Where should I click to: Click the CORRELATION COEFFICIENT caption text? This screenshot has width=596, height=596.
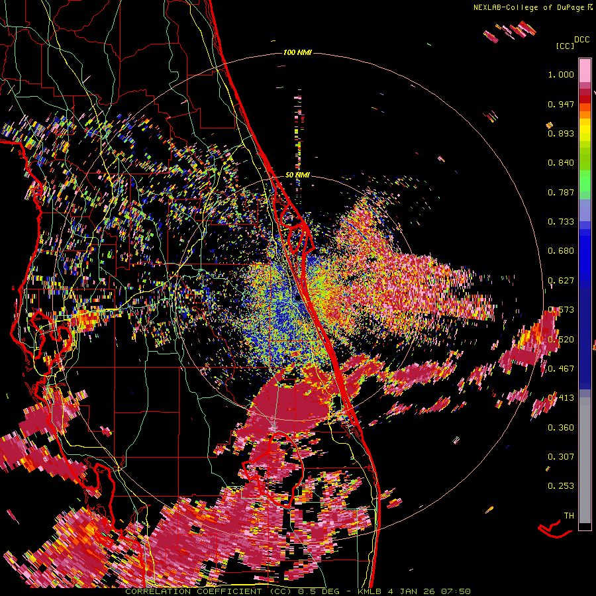point(193,591)
